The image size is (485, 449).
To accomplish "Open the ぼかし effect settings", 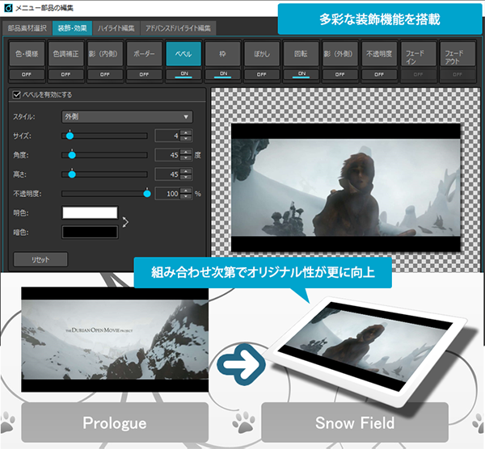I will [262, 54].
